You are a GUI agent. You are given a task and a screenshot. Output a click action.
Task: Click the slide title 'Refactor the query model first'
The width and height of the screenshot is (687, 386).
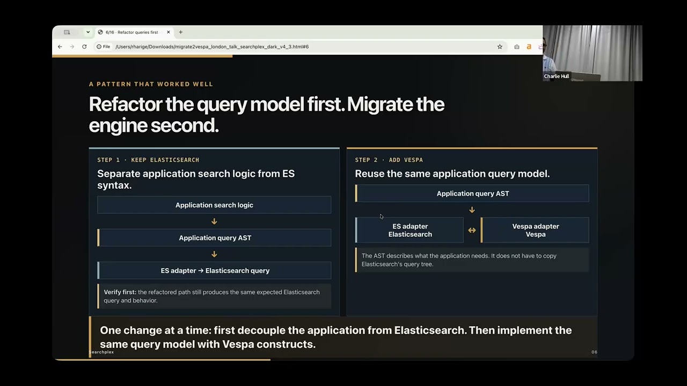pos(266,114)
